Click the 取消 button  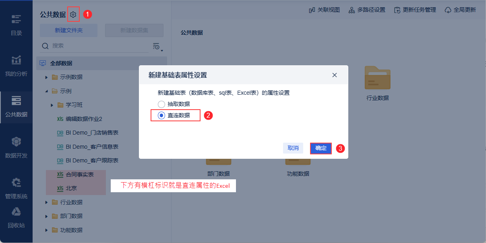point(293,148)
